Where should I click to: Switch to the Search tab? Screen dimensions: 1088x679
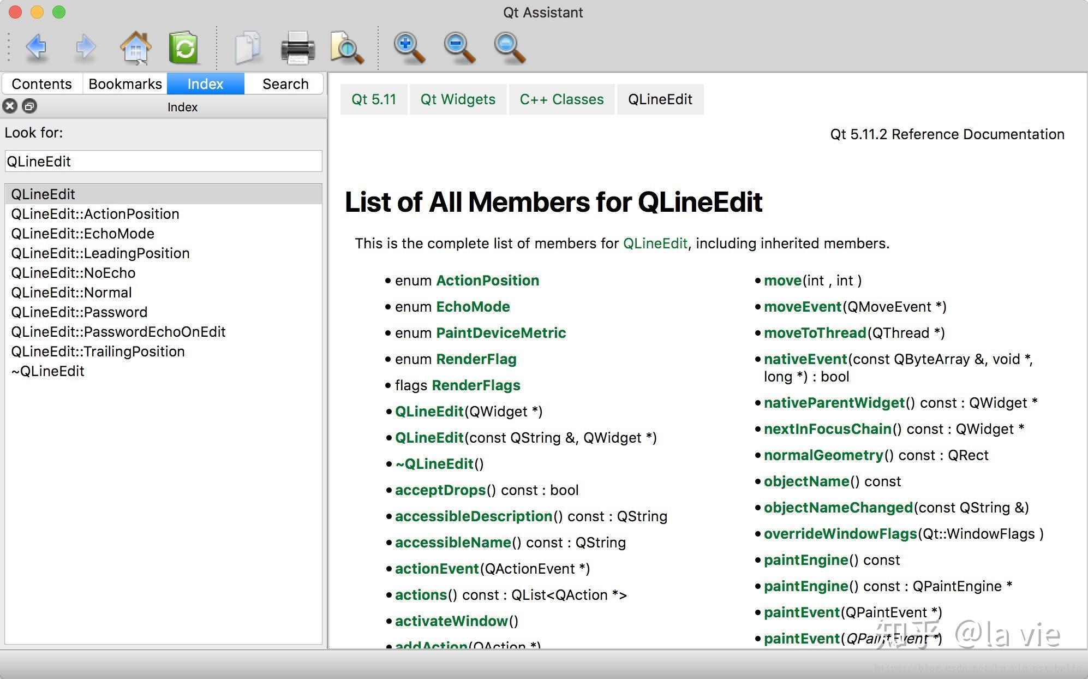(x=285, y=84)
